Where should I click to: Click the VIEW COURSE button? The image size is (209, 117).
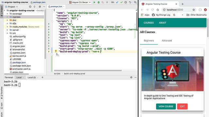pyautogui.click(x=166, y=107)
